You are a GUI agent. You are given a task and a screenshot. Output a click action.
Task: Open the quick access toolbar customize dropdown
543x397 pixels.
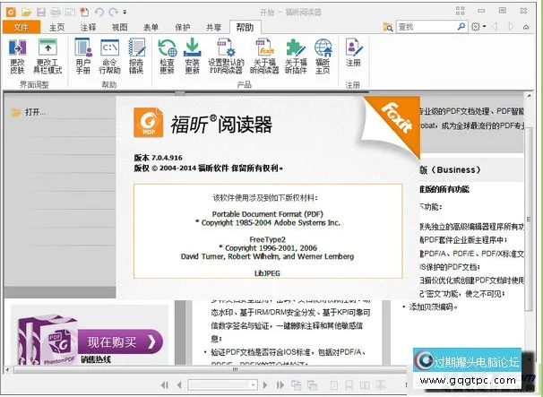(x=125, y=13)
